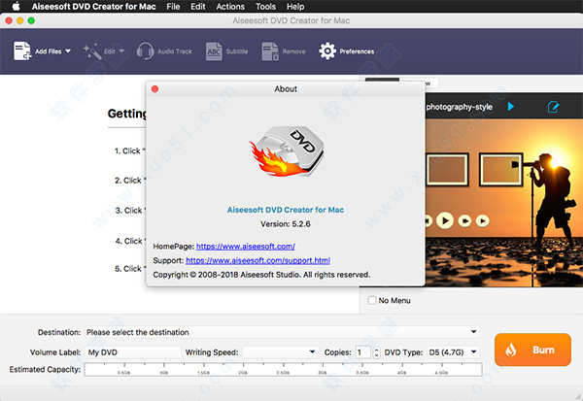This screenshot has width=583, height=401.
Task: Click the photography-style template name
Action: (x=460, y=107)
